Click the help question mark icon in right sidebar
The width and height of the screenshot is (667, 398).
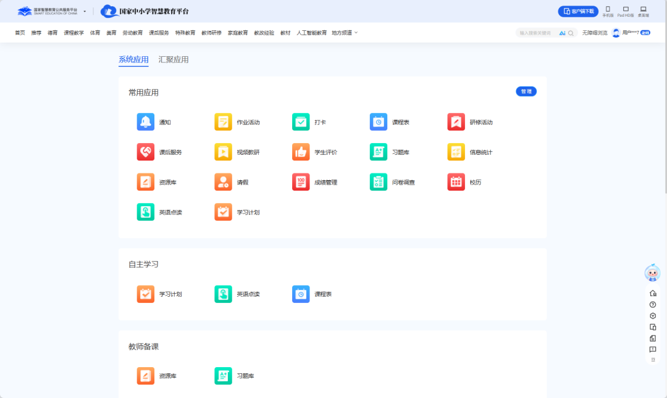653,305
